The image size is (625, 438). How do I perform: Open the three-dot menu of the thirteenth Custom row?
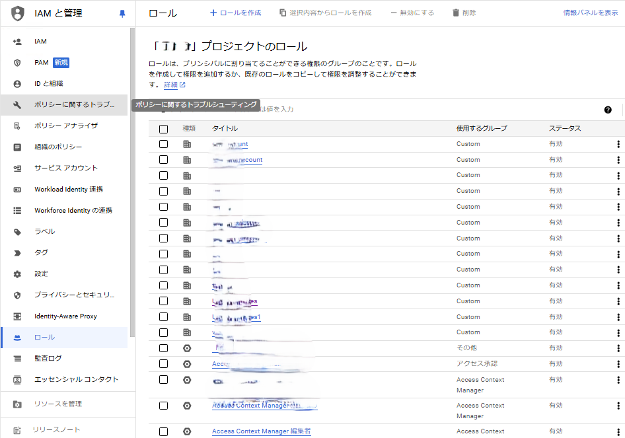pyautogui.click(x=618, y=332)
